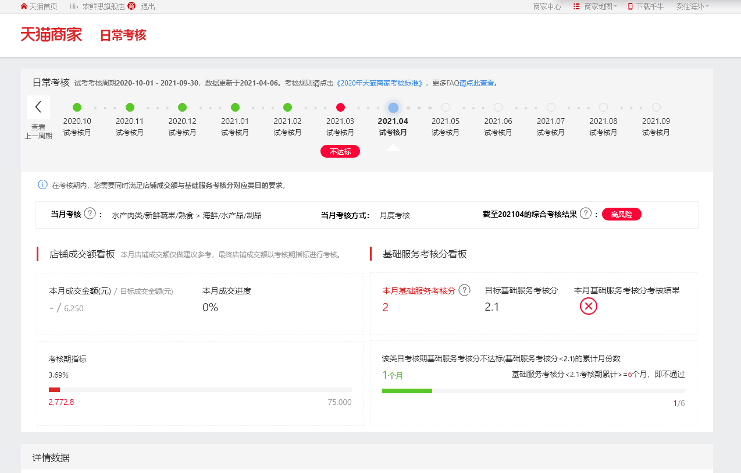Select the red 2021.03 month marker

click(x=340, y=108)
